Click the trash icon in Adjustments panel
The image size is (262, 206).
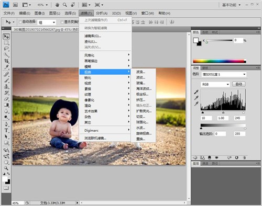245,157
